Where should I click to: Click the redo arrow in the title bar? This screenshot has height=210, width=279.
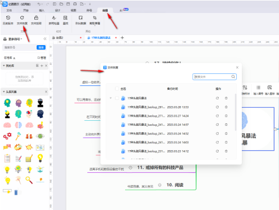coord(47,4)
